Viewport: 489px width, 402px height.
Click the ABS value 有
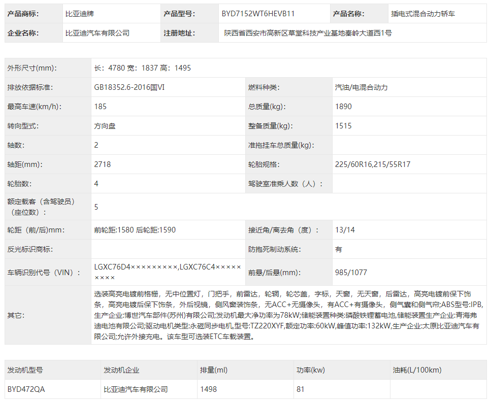pos(338,249)
